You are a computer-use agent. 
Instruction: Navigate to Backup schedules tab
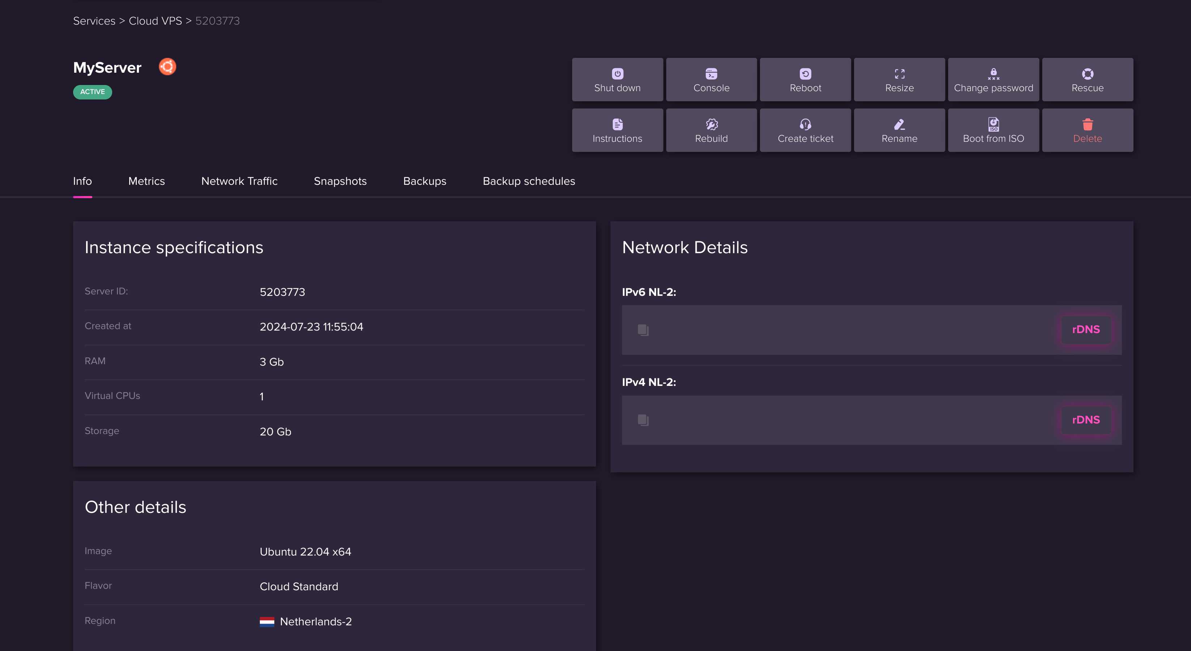[x=528, y=180]
